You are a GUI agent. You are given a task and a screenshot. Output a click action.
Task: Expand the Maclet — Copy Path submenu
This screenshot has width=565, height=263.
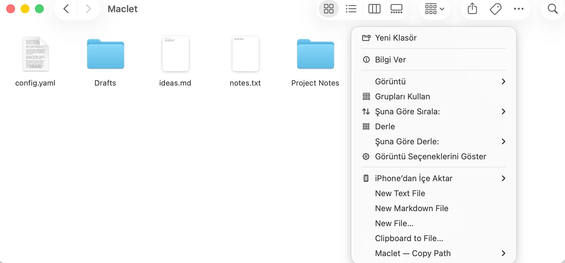[434, 253]
